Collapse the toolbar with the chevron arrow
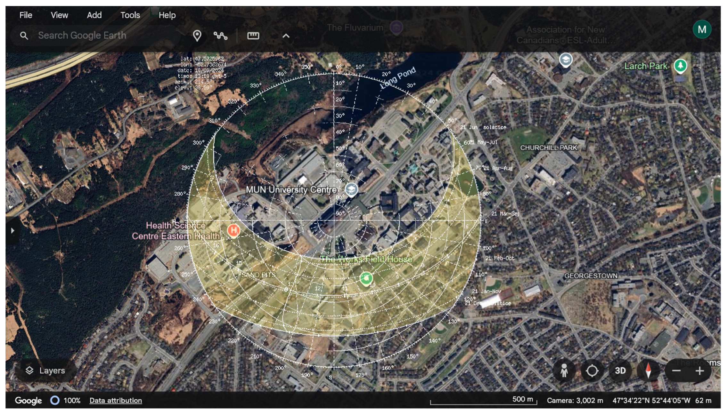 (286, 36)
